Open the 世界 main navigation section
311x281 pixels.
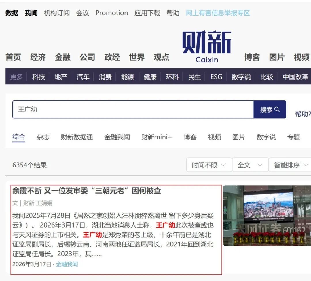point(137,57)
